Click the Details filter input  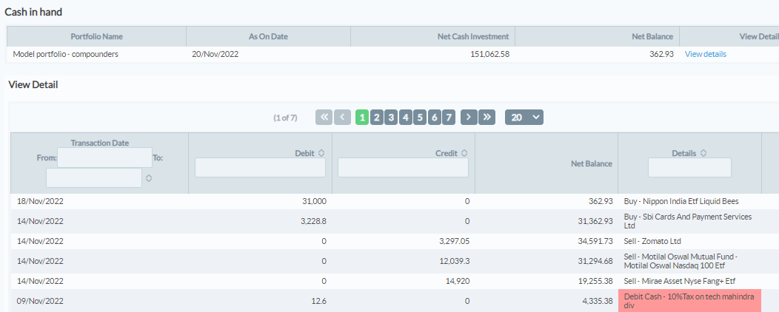coord(689,168)
